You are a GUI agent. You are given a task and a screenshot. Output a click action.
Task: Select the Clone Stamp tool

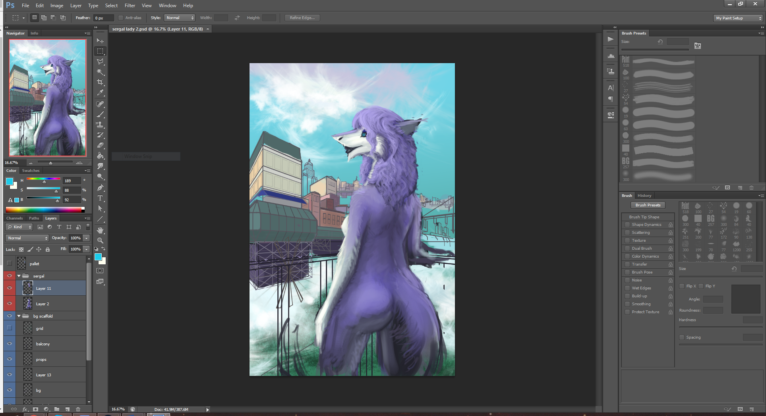pos(100,125)
